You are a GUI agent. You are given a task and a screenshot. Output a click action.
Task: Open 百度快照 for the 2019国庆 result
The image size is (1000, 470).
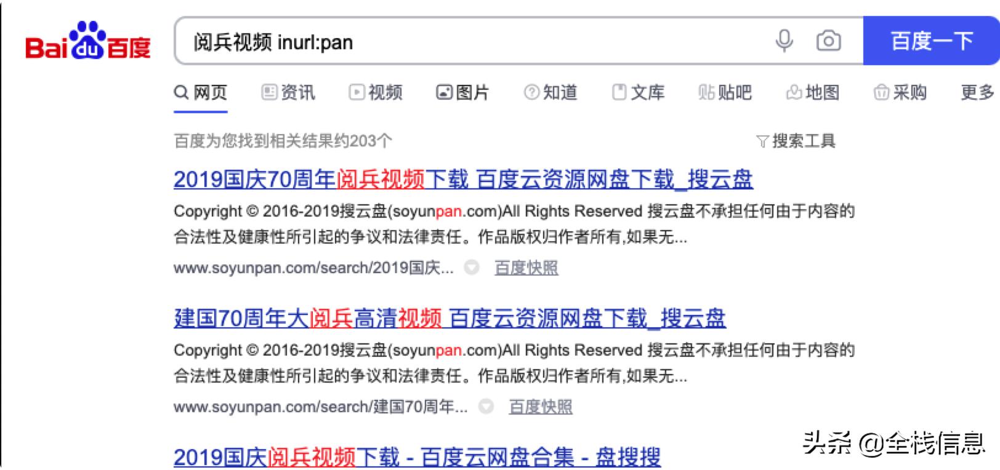[526, 268]
